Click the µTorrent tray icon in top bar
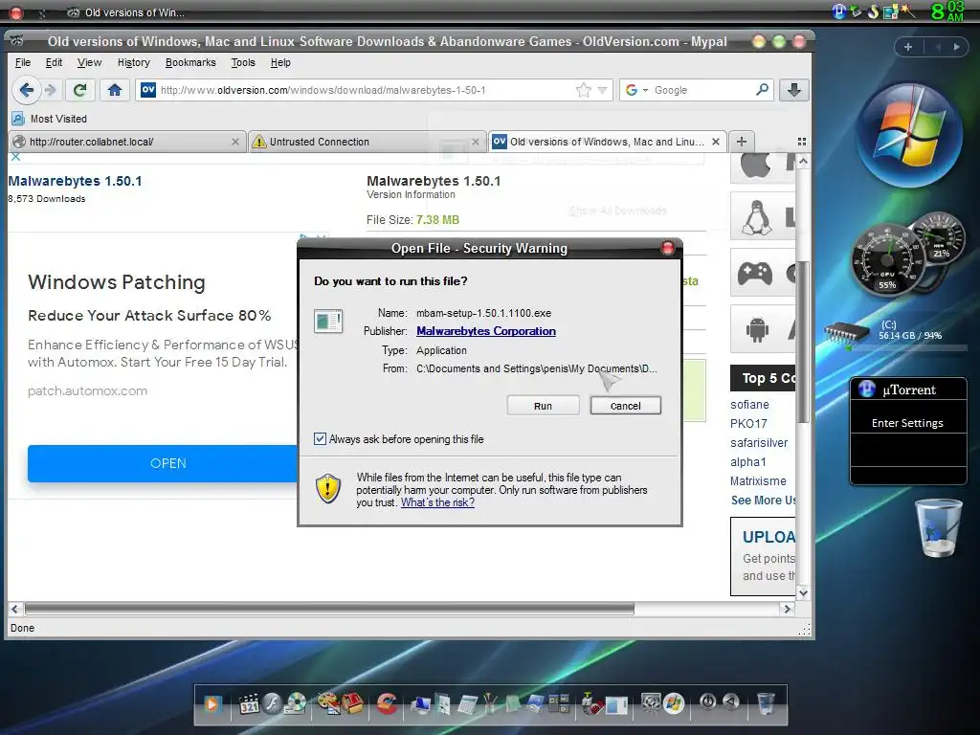Viewport: 980px width, 735px height. tap(838, 11)
